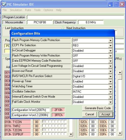Click the GPR address 02Fh cell

point(84,134)
